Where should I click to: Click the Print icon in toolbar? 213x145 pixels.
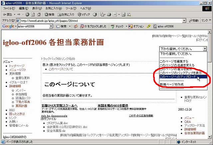tap(109, 15)
